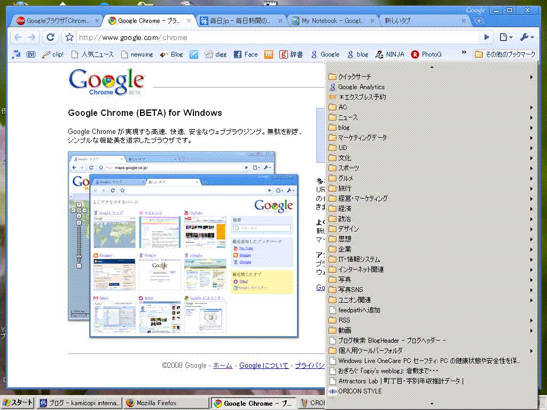Expand the ニュース bookmark folder
The image size is (547, 410).
tap(431, 117)
